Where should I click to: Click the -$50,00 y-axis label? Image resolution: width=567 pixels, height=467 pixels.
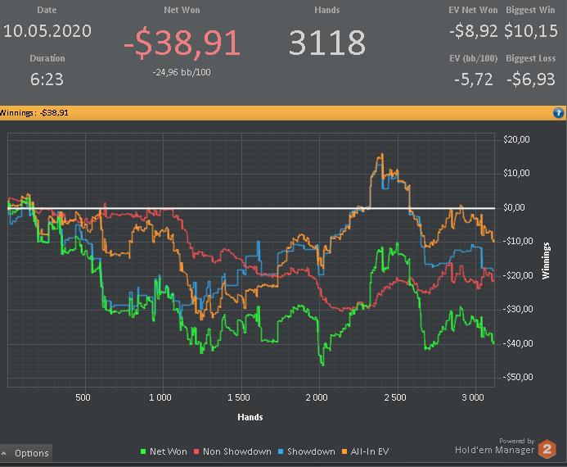coord(517,377)
